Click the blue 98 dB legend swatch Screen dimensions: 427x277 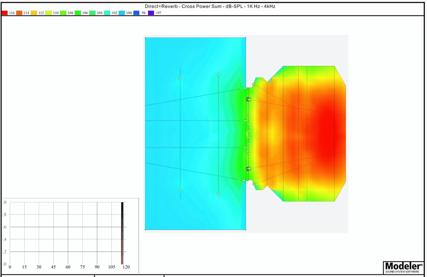(x=136, y=13)
